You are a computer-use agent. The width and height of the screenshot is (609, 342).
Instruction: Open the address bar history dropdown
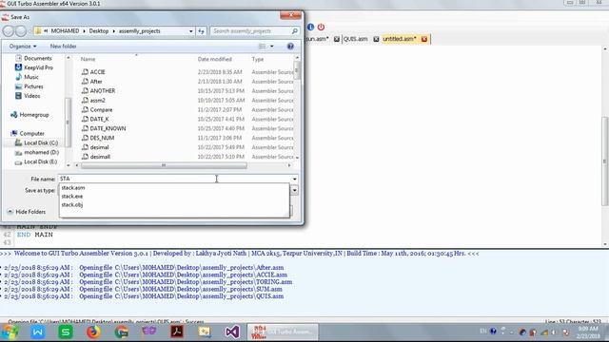pos(190,31)
